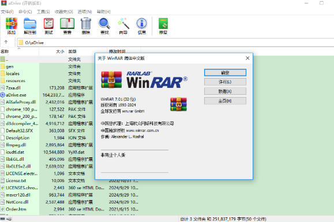Select the chrome_200_p... file name
Screen dimensions: 334x222
click(x=21, y=116)
